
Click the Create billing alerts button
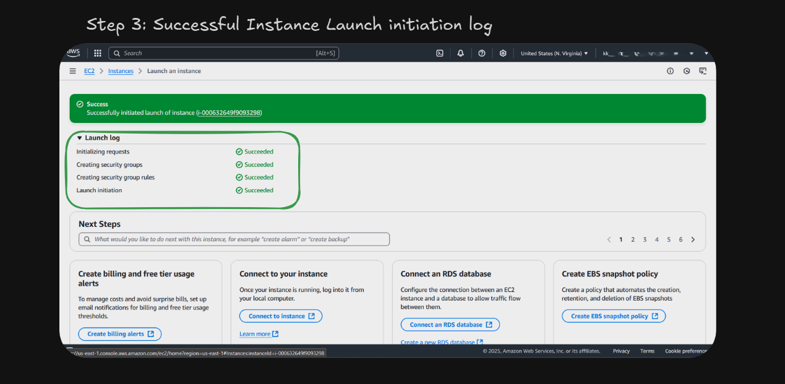[x=120, y=334]
